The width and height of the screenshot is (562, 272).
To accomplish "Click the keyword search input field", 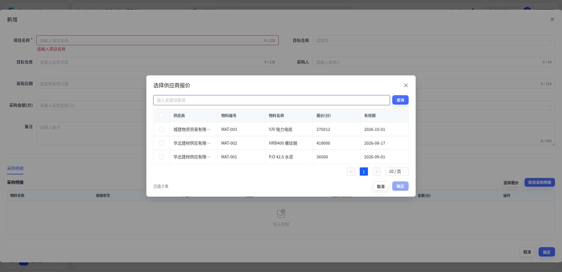I will pos(271,100).
